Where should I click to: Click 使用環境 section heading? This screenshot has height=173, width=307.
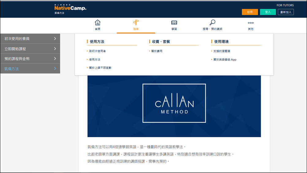(x=221, y=41)
